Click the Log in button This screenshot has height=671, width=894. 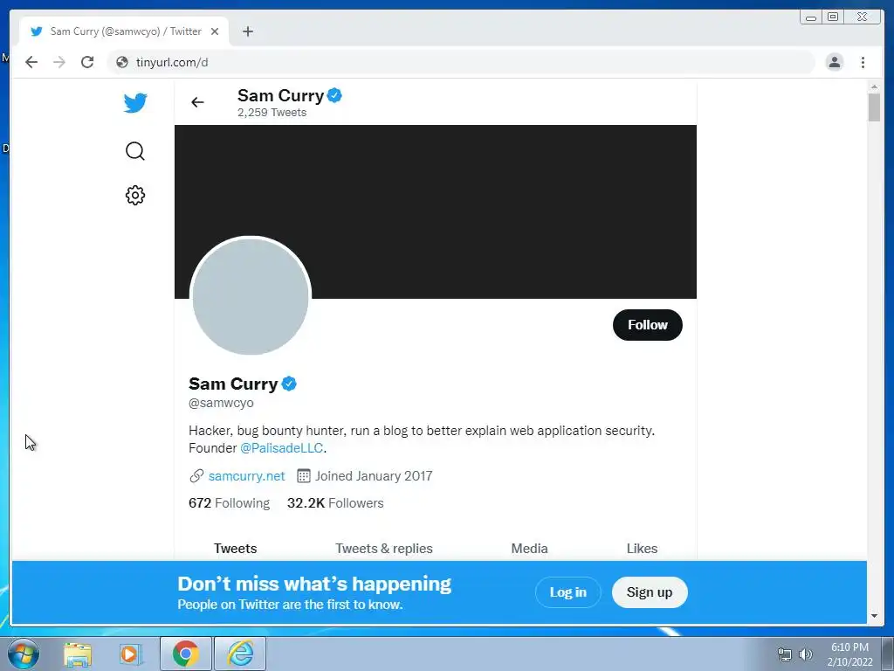tap(567, 592)
